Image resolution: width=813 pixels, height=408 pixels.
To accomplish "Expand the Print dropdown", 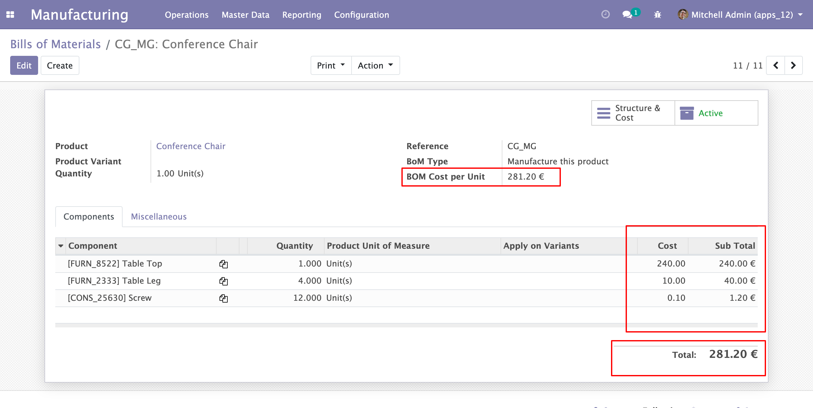I will pyautogui.click(x=331, y=65).
